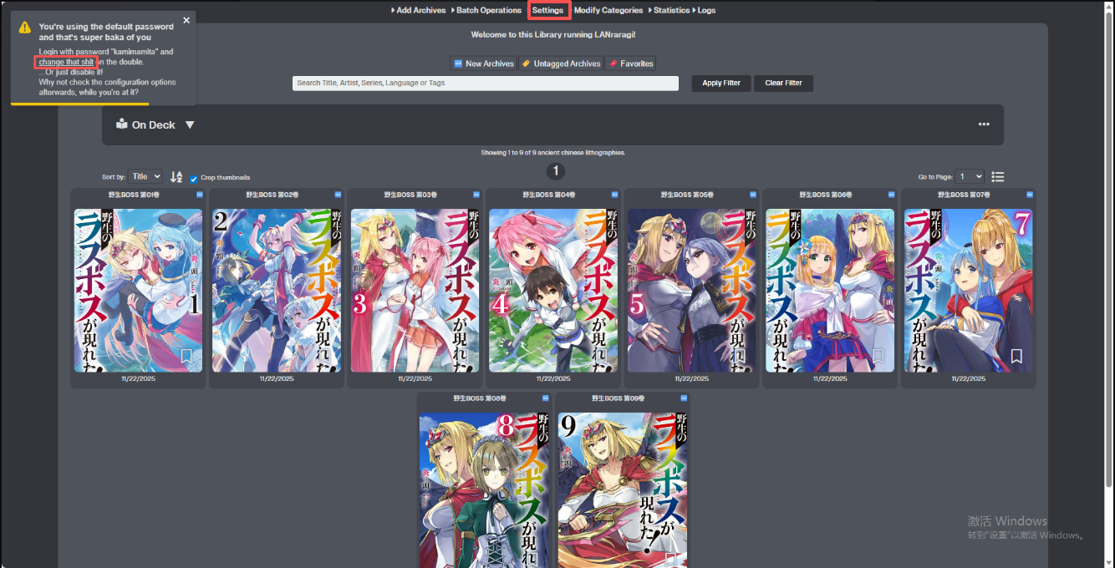Screen dimensions: 1115x568
Task: Click the NEW badge on 野生BOSS 第04巻
Action: [614, 195]
